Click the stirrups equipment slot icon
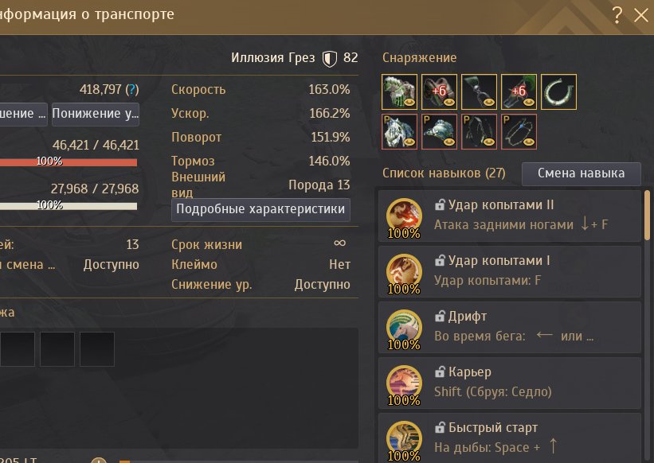This screenshot has height=463, width=654. 479,92
